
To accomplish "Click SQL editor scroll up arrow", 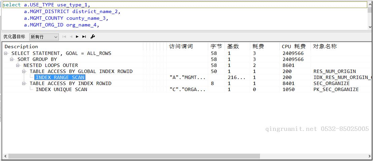I will (370, 4).
